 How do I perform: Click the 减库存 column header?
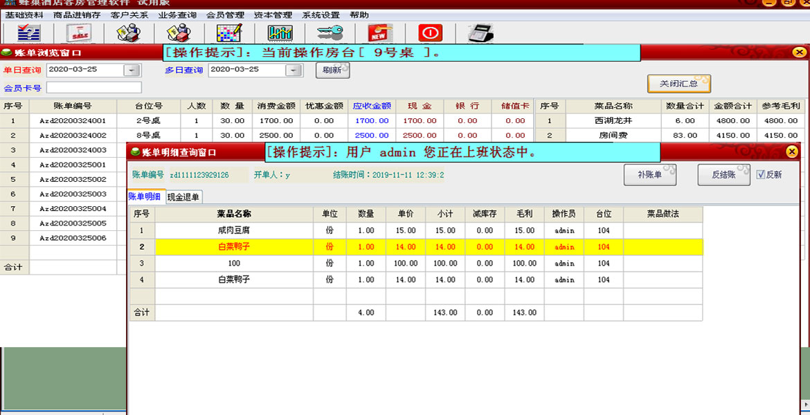[485, 214]
